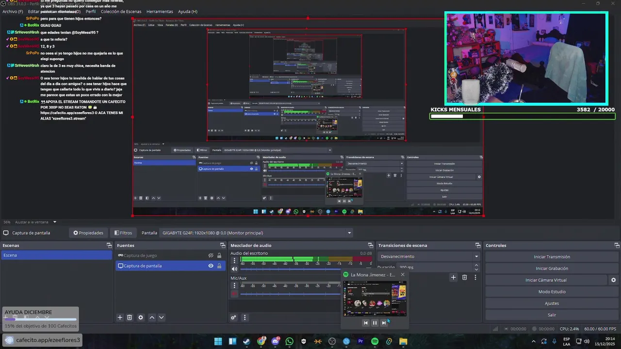Move the selected source up with the arrow in Fuentes
Image resolution: width=621 pixels, height=349 pixels.
[152, 317]
